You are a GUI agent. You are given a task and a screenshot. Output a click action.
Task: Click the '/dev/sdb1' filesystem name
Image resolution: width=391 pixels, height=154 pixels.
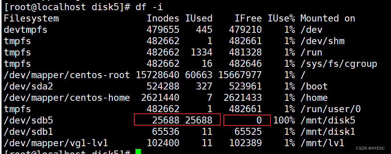[28, 132]
